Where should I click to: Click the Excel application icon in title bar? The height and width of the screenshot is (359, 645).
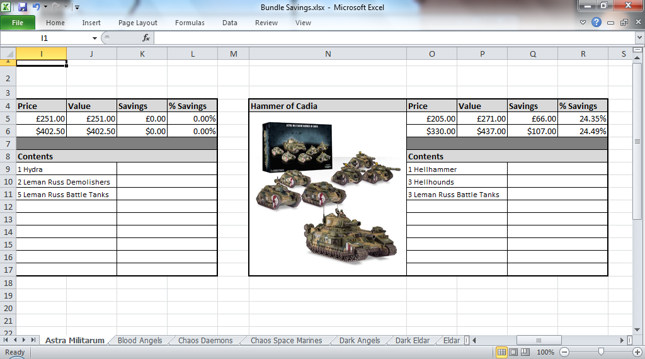point(6,7)
